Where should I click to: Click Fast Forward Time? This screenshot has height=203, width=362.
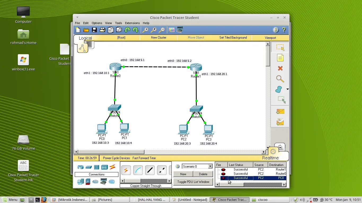tap(144, 158)
